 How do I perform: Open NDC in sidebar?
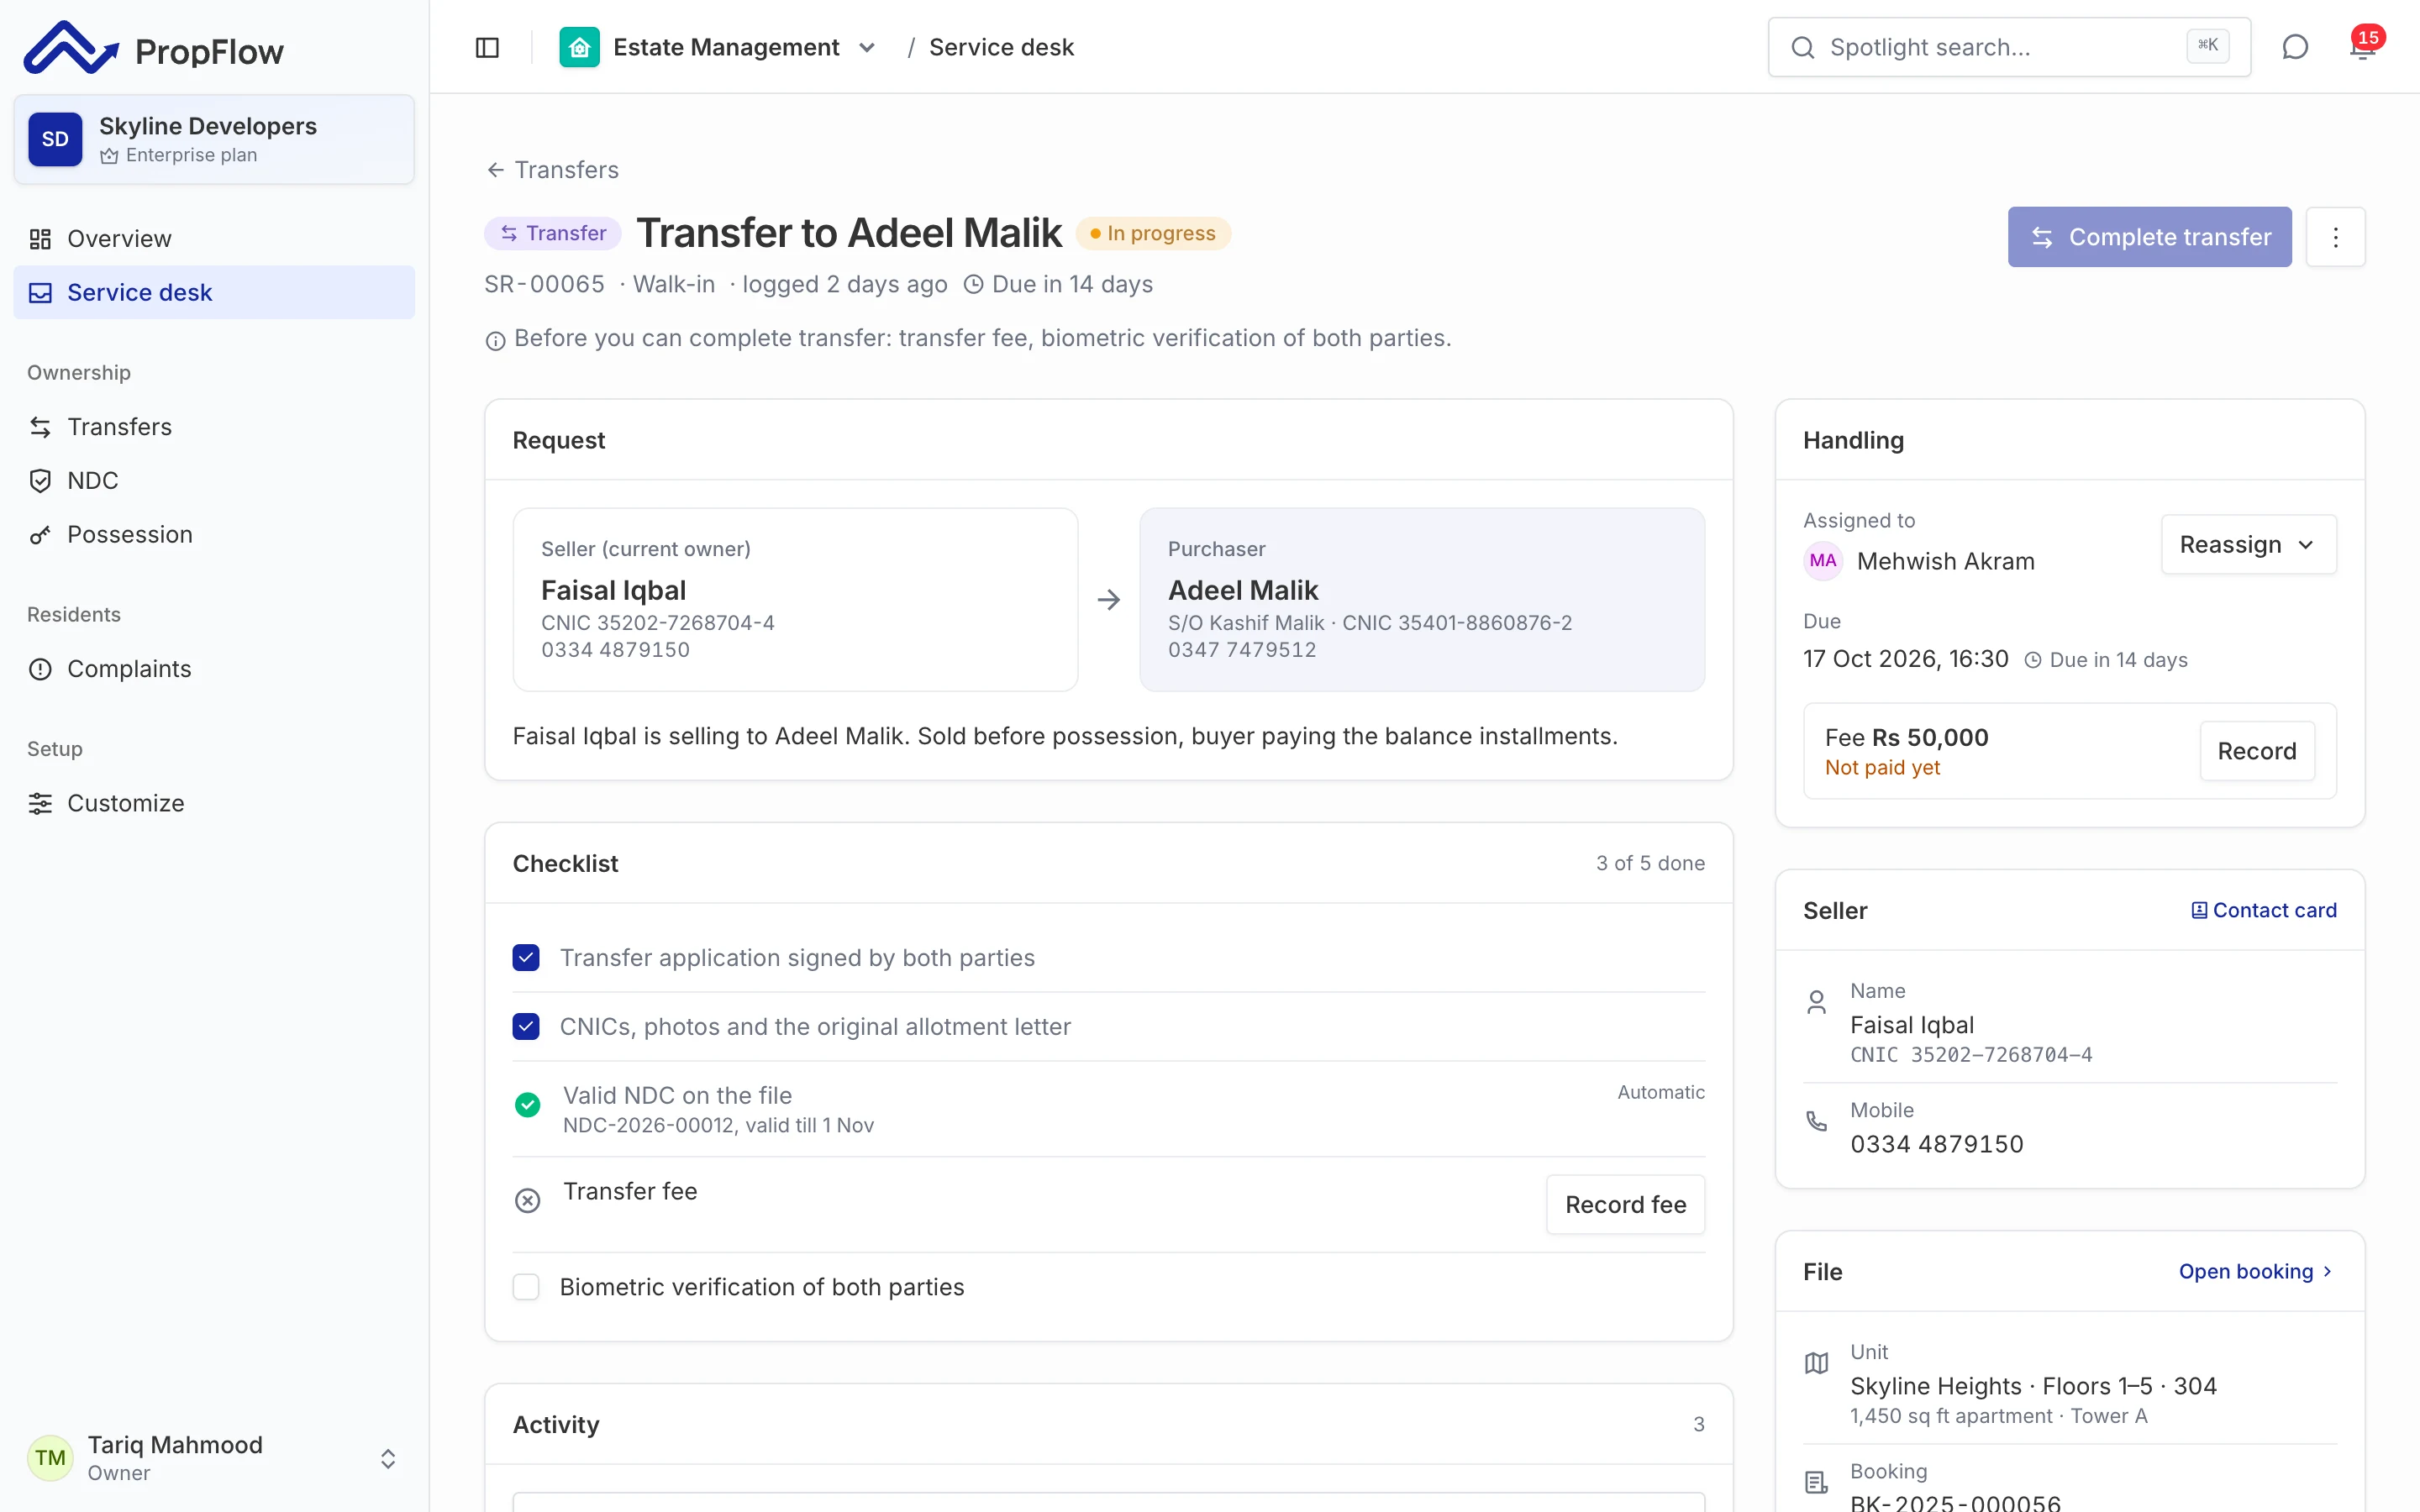[214, 481]
